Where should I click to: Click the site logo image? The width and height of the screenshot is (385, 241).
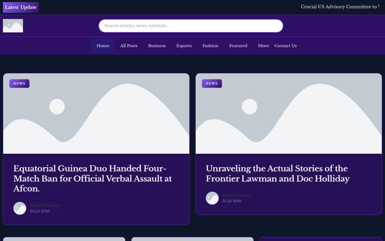(13, 26)
